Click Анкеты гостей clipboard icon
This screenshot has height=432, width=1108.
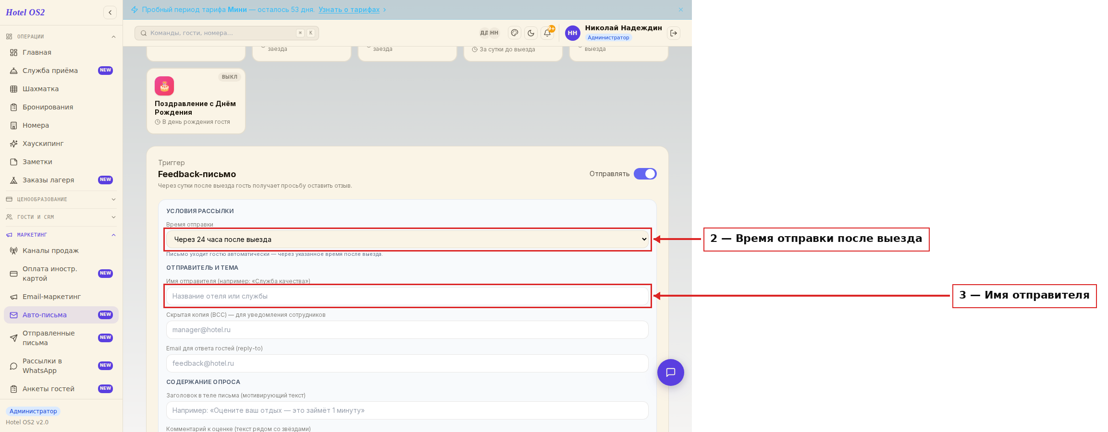[14, 389]
